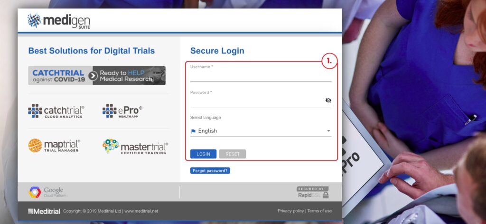Open ePro Health App logo

122,112
